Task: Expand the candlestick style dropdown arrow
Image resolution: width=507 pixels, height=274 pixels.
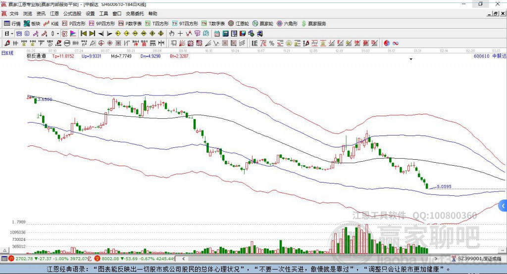Action: coord(58,34)
